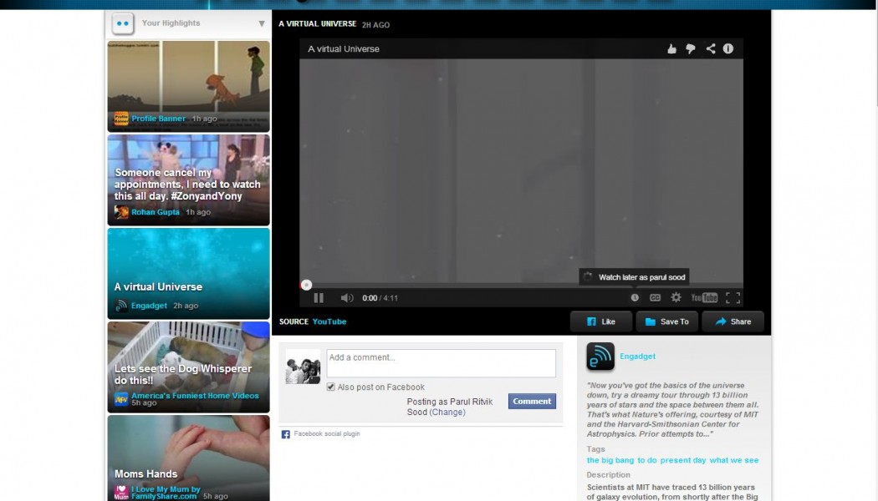Submit with the Comment button
The image size is (878, 501).
point(532,402)
